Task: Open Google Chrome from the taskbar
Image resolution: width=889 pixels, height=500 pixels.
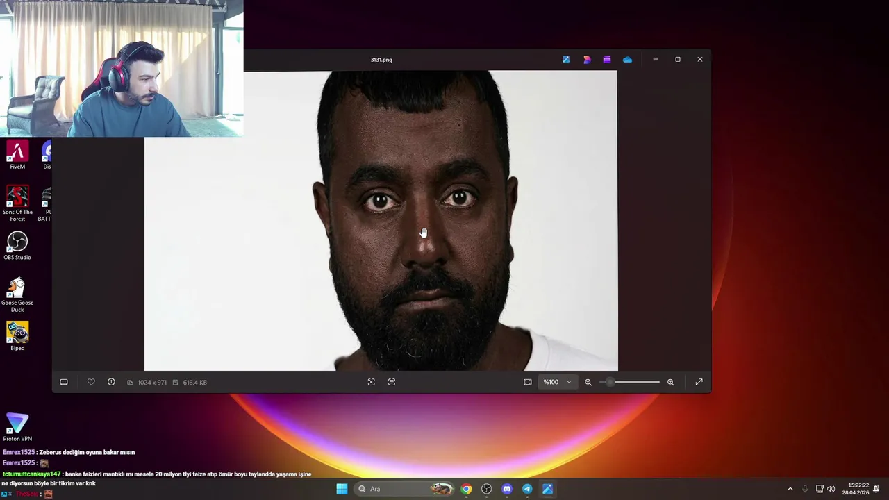Action: pyautogui.click(x=466, y=489)
